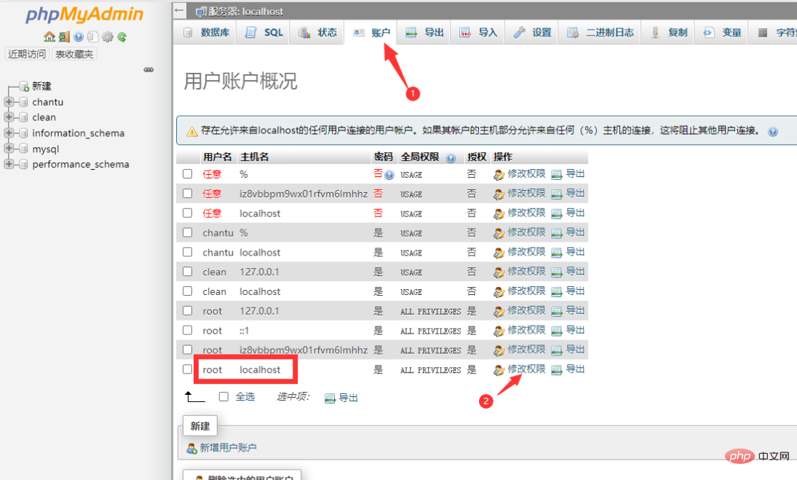Open the 导出 tab
The image size is (797, 480).
pyautogui.click(x=424, y=33)
